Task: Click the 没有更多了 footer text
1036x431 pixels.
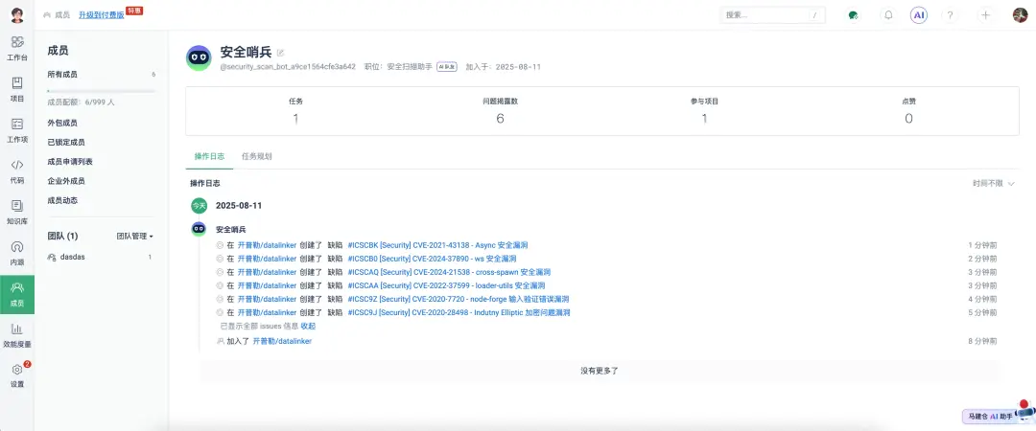Action: (x=600, y=371)
